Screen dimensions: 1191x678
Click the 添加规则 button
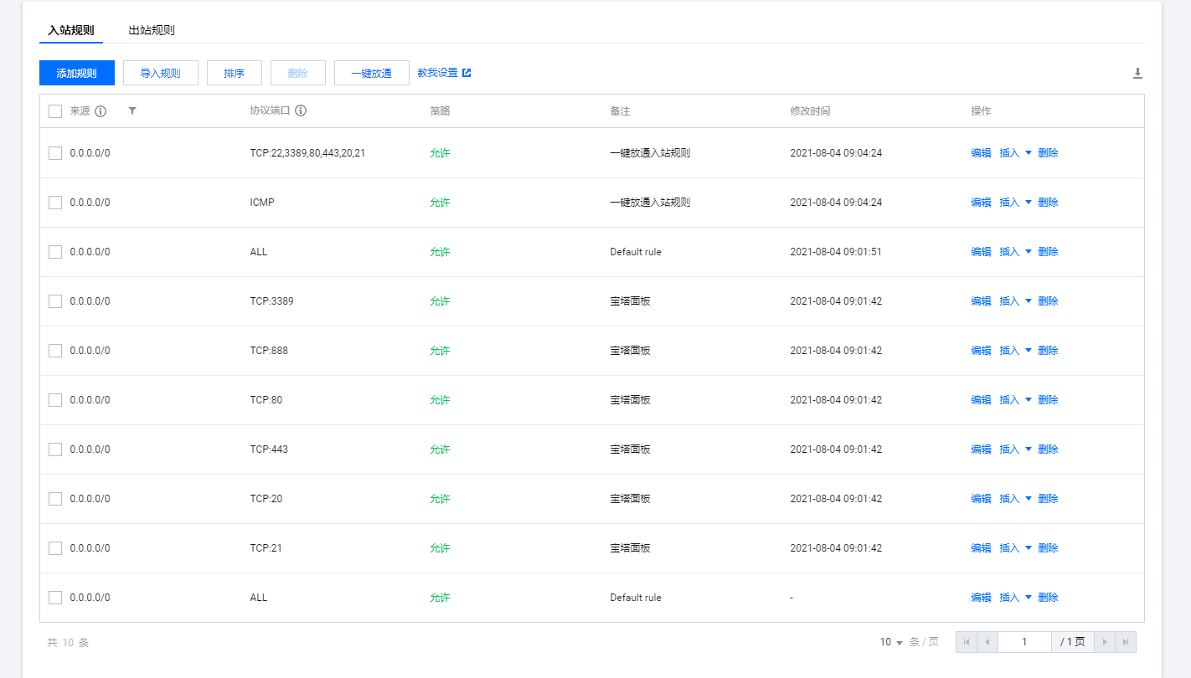coord(77,73)
